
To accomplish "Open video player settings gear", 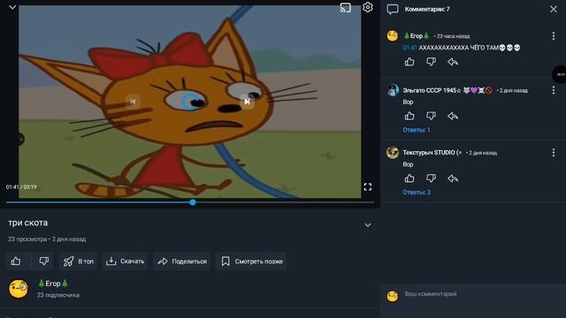I will pos(368,7).
